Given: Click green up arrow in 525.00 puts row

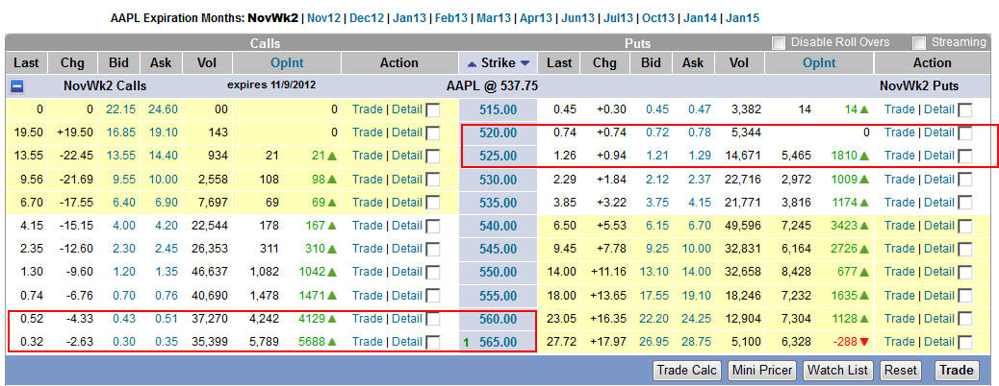Looking at the screenshot, I should 863,156.
